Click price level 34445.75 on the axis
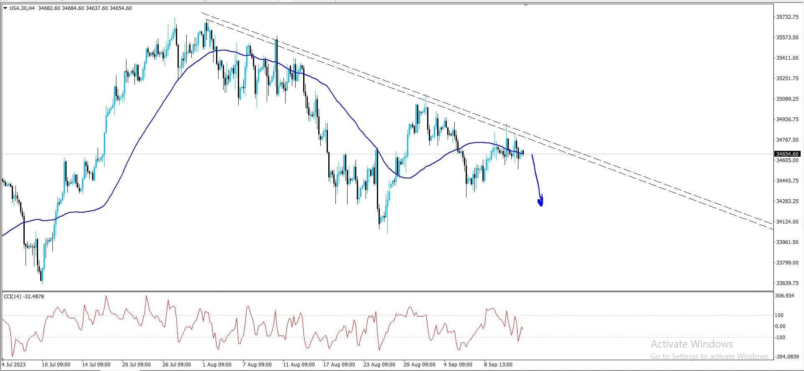 787,181
